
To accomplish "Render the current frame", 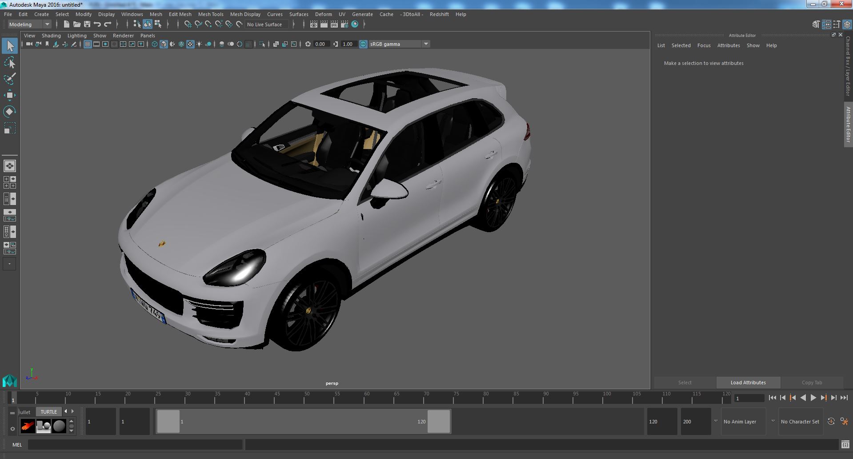I will coord(324,24).
